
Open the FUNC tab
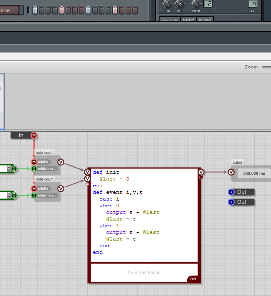tap(205, 20)
